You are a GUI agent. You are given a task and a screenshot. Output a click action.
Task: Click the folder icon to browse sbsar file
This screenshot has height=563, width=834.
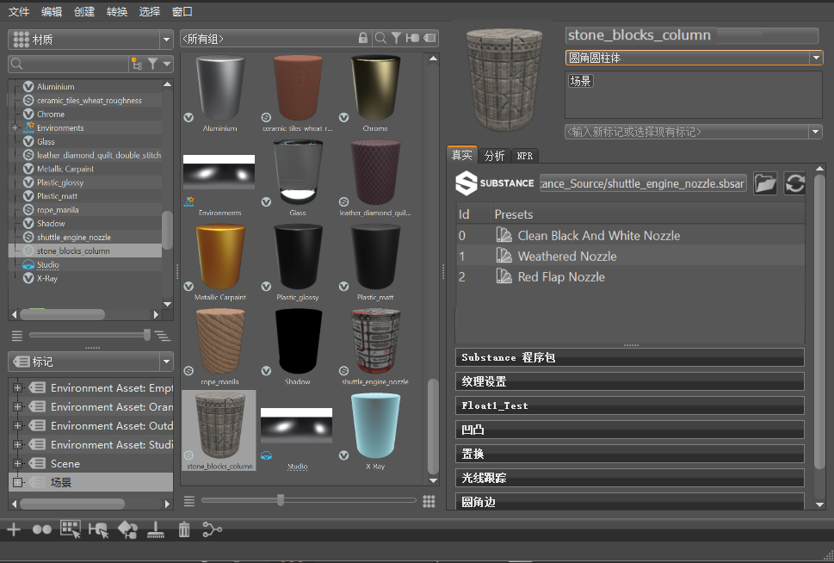[765, 183]
